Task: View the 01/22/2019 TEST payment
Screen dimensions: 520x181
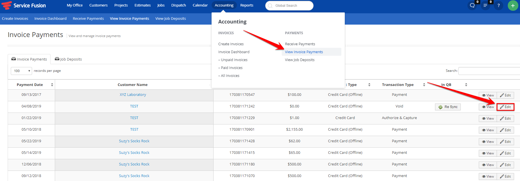Action: [x=488, y=118]
